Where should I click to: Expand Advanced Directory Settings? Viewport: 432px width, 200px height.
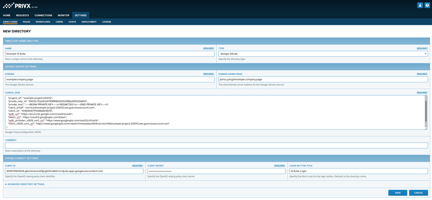coord(25,184)
